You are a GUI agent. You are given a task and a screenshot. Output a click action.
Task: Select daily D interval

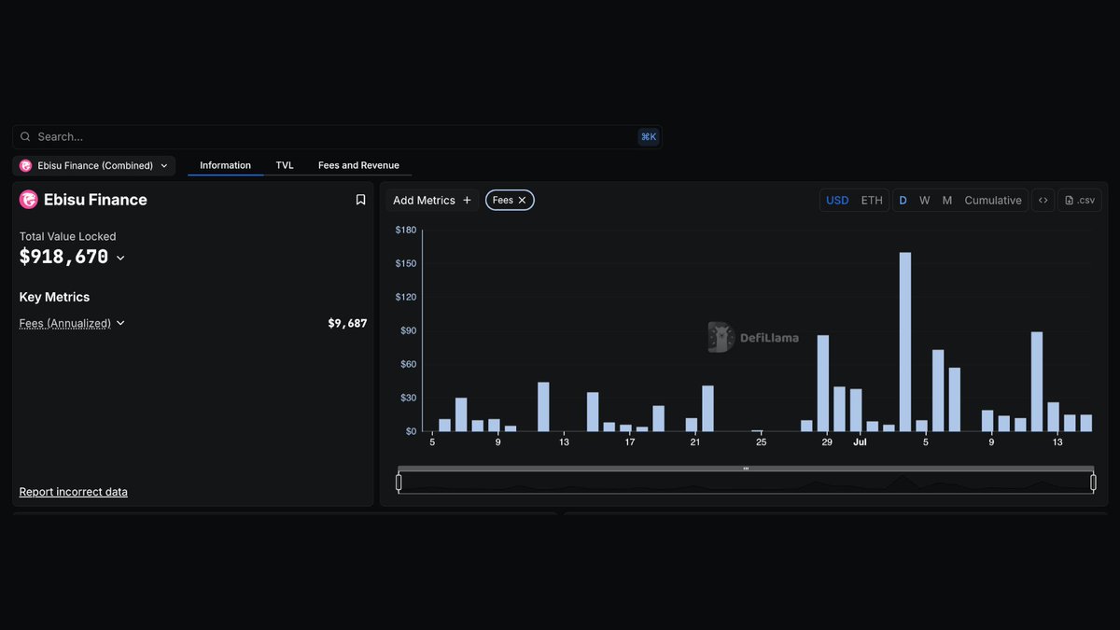tap(903, 201)
